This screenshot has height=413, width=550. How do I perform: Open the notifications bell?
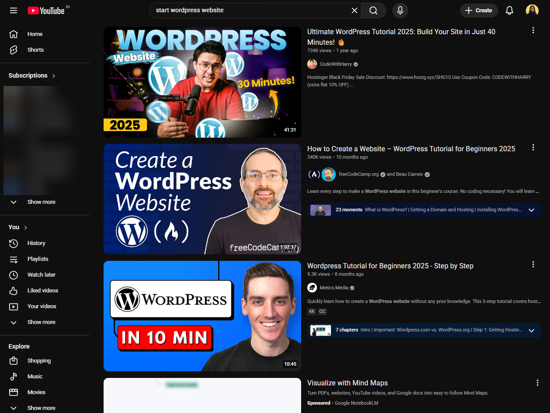509,11
